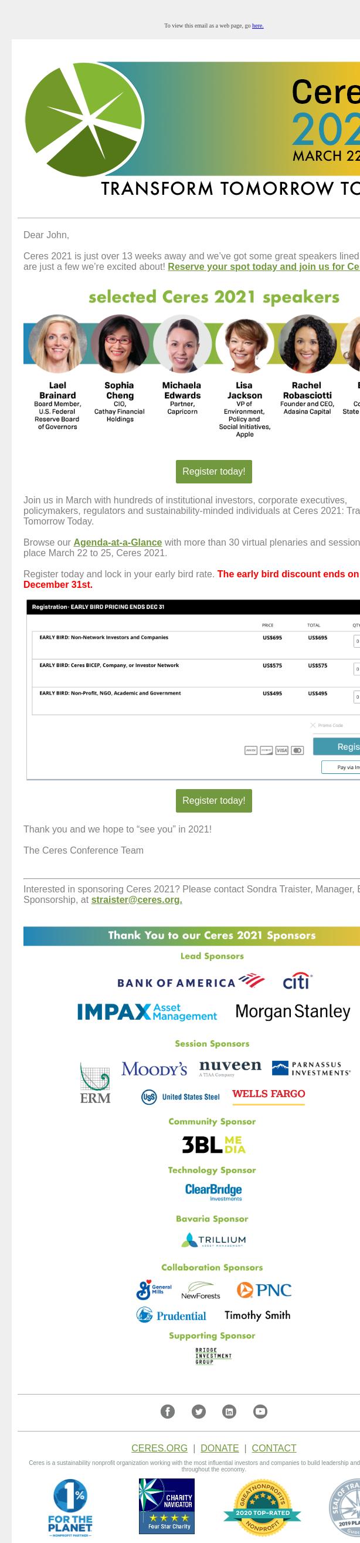Click Michaela Edwards' speaker photo

[182, 344]
